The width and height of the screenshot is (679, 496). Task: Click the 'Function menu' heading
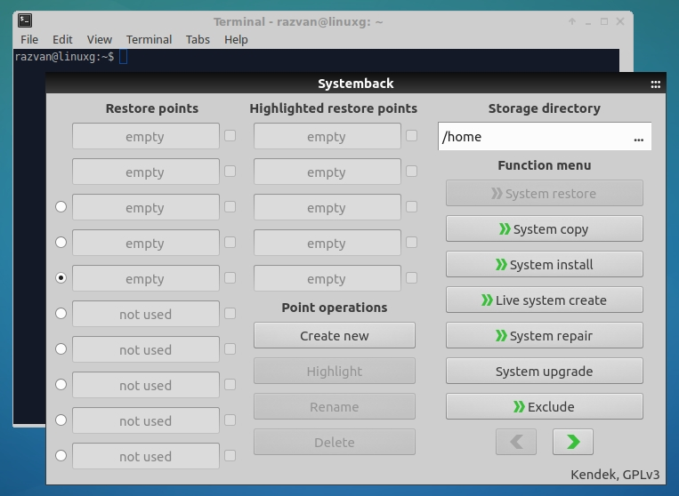545,165
